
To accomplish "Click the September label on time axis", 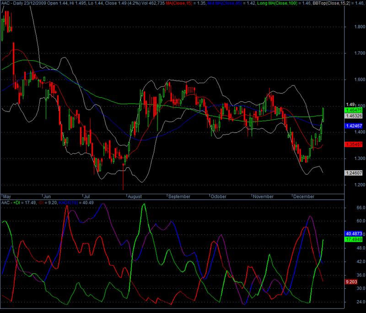I will pyautogui.click(x=179, y=196).
